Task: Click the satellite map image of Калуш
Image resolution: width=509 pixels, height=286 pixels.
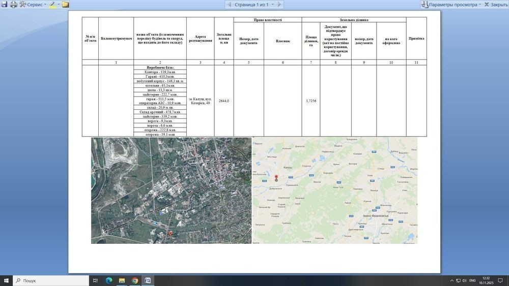Action: pyautogui.click(x=171, y=190)
